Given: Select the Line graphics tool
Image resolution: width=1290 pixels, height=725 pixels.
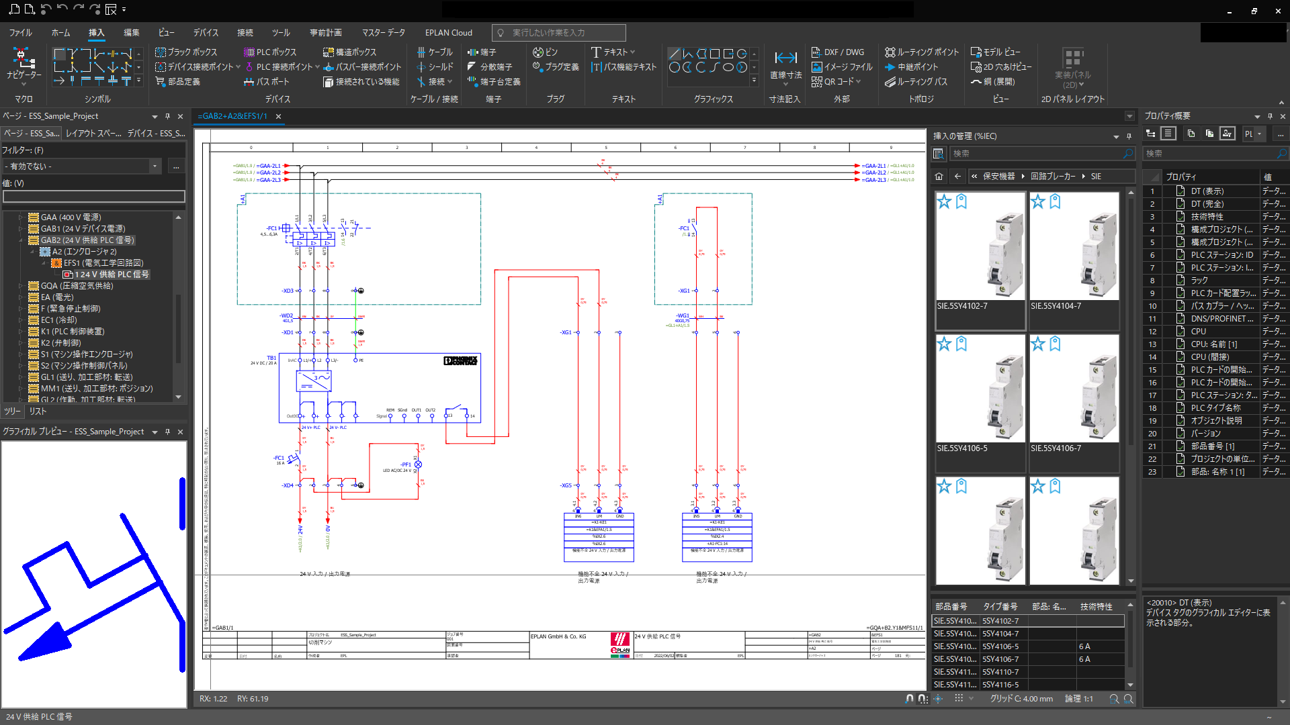Looking at the screenshot, I should coord(675,53).
